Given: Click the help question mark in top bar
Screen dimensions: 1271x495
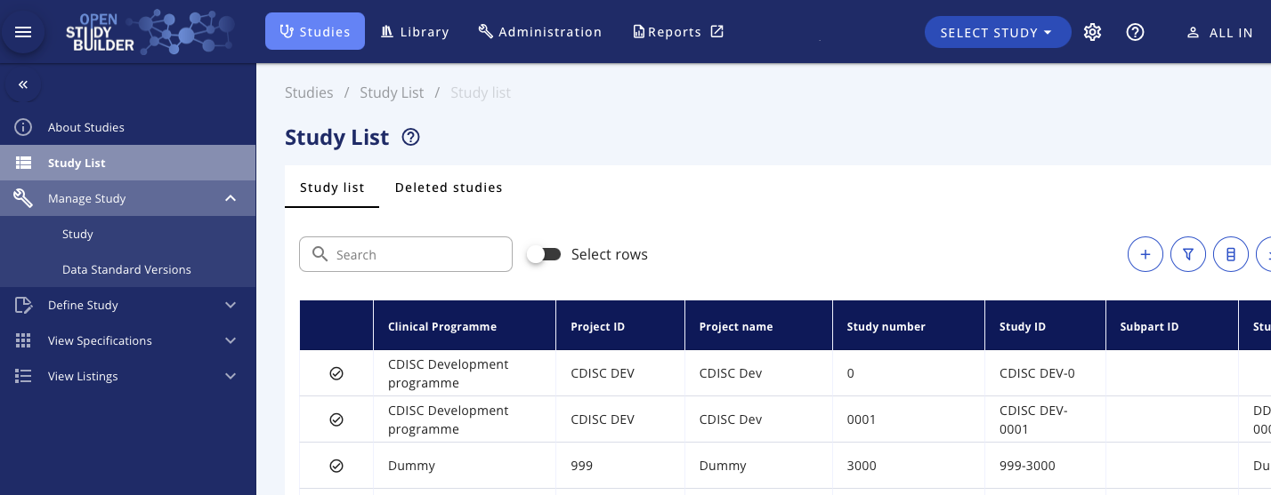Looking at the screenshot, I should click(x=1135, y=32).
